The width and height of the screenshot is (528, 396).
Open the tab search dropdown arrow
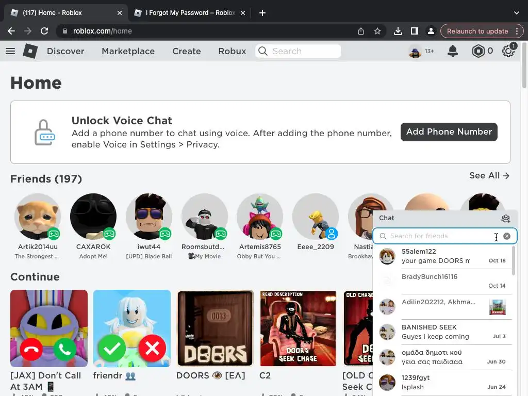point(517,13)
